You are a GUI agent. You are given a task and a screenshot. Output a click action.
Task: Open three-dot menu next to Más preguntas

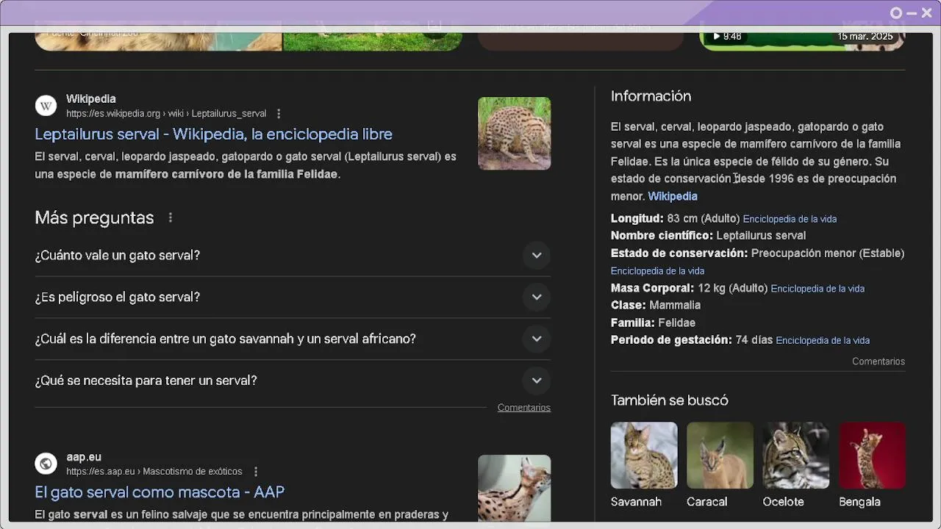point(170,217)
